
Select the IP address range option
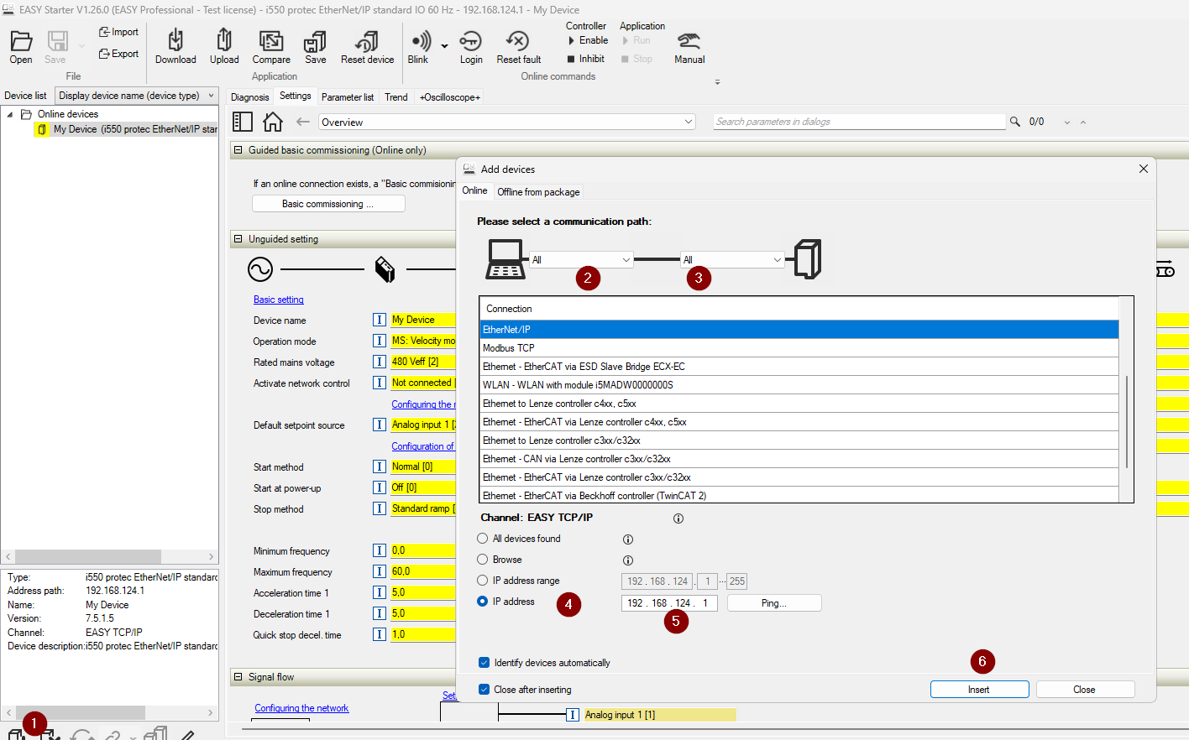tap(482, 581)
